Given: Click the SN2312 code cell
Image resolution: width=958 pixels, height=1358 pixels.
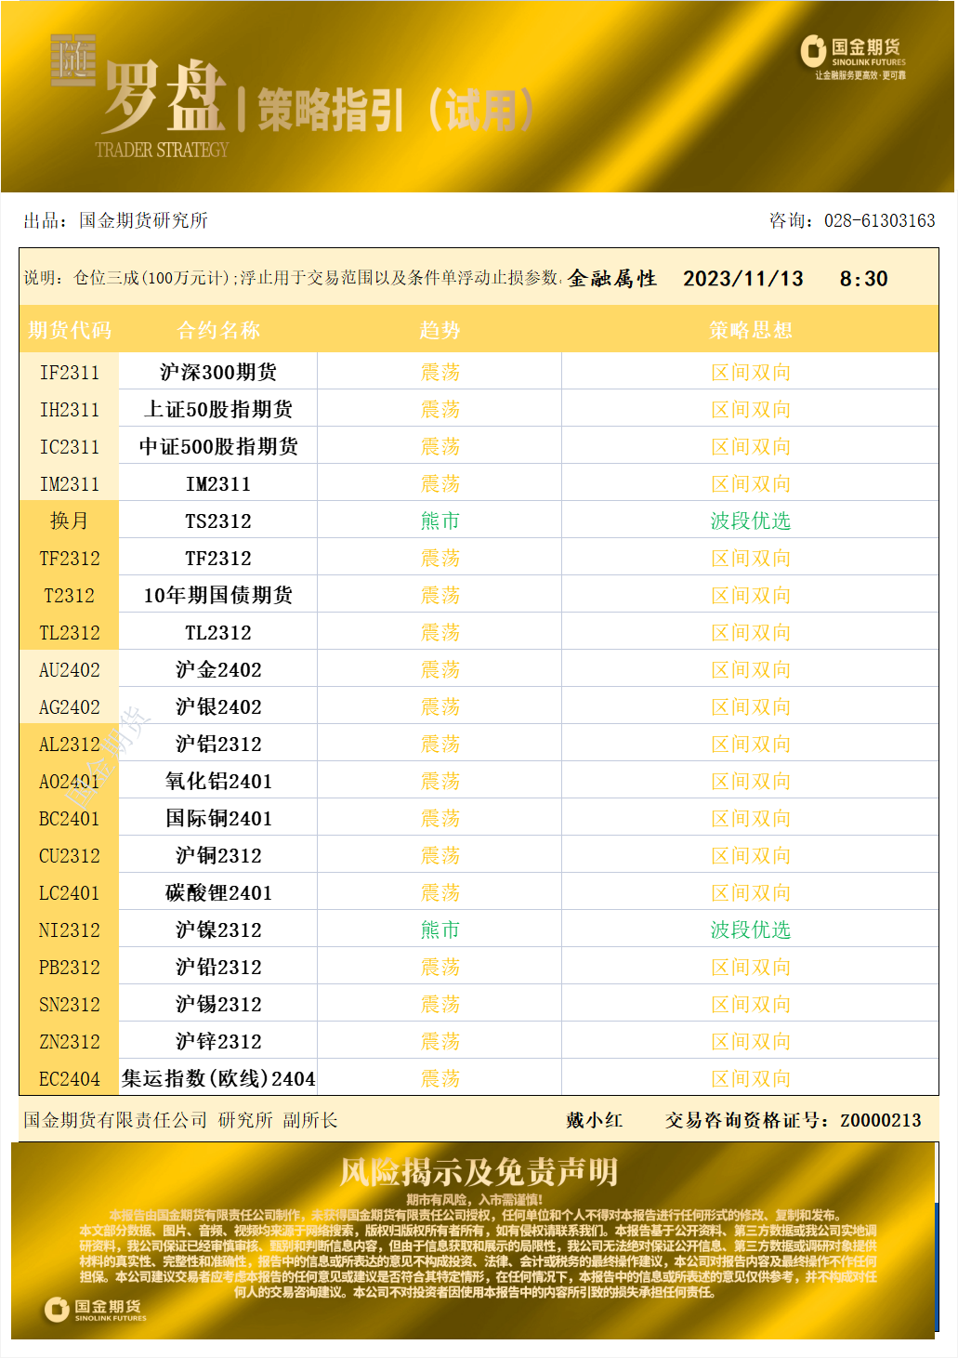Looking at the screenshot, I should pos(70,1004).
